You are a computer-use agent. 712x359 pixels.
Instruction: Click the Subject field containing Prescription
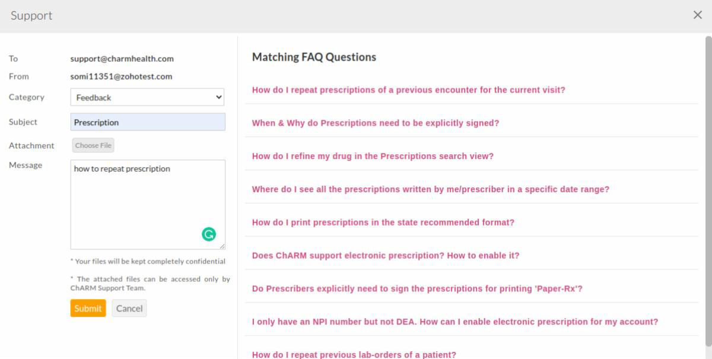pos(147,122)
